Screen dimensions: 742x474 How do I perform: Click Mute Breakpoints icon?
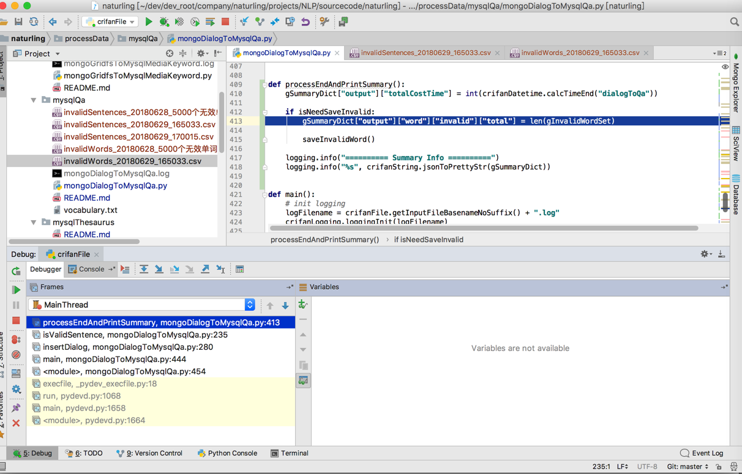point(16,355)
